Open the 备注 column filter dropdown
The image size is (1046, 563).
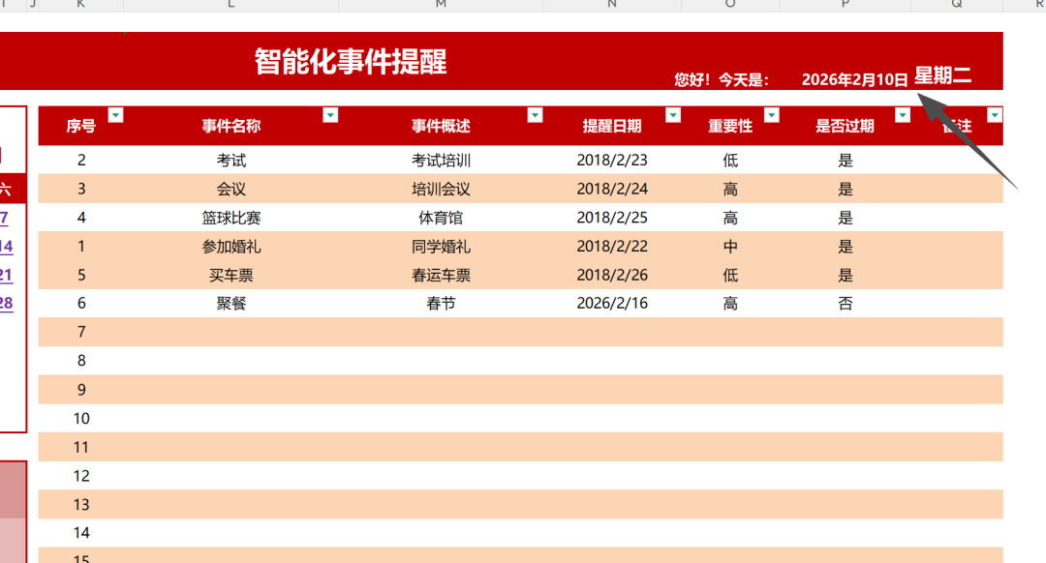pos(994,115)
